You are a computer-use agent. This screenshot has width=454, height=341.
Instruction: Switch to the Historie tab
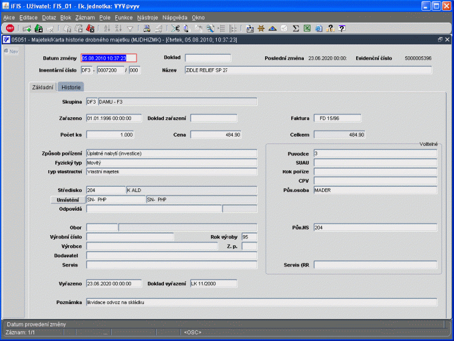click(71, 87)
